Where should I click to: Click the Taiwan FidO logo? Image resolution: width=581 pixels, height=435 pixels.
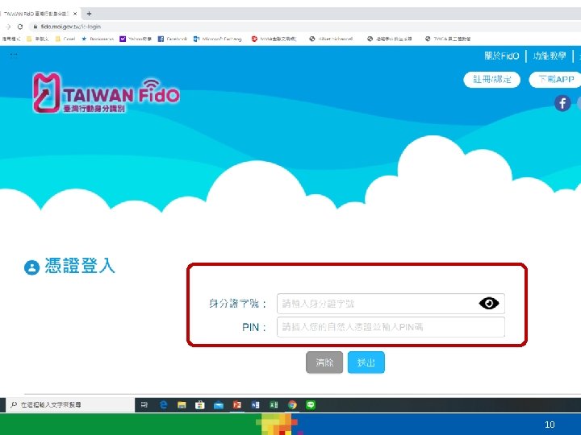click(x=106, y=93)
